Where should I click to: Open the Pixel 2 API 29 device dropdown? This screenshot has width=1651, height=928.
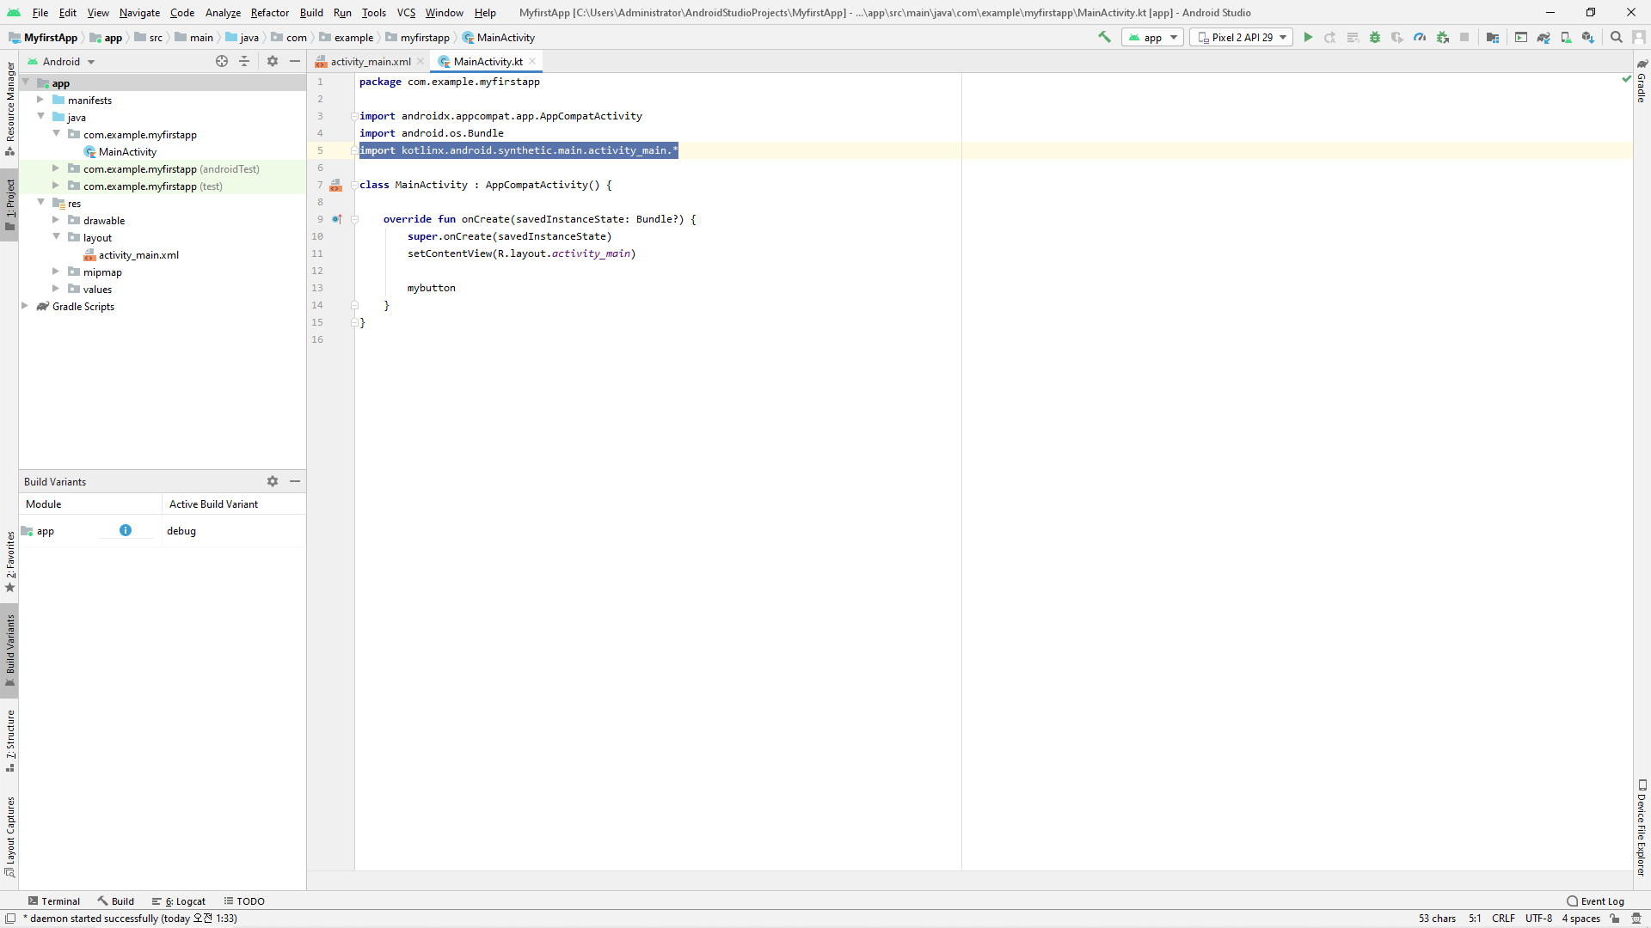click(1242, 37)
